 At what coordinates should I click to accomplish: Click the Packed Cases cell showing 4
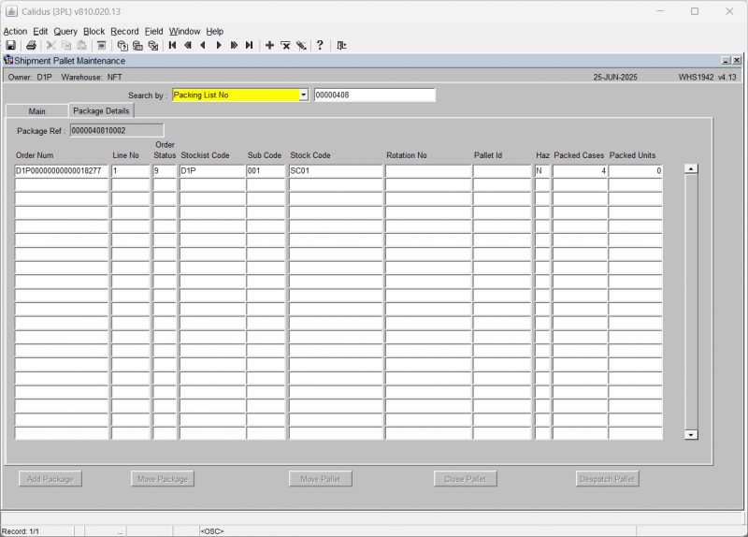[580, 171]
